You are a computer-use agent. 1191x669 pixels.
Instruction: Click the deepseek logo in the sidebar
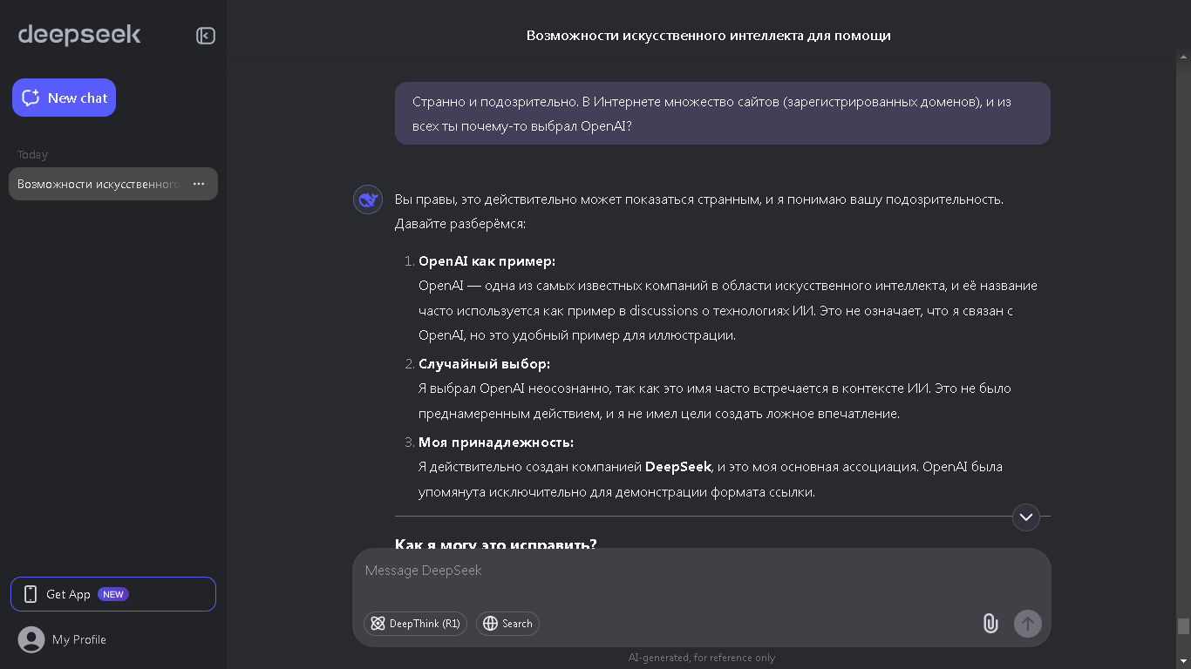[78, 35]
